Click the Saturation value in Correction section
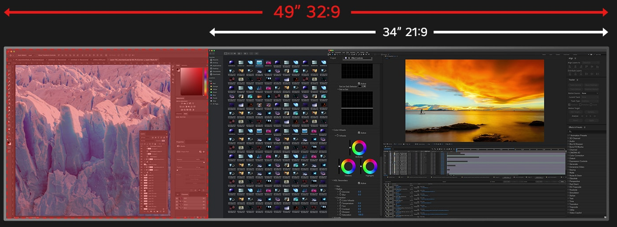617x227 pixels. pos(361,215)
